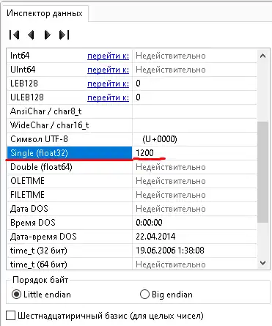This screenshot has width=272, height=326.
Task: Follow 'перейти к:' link in Int64 row
Action: point(108,56)
